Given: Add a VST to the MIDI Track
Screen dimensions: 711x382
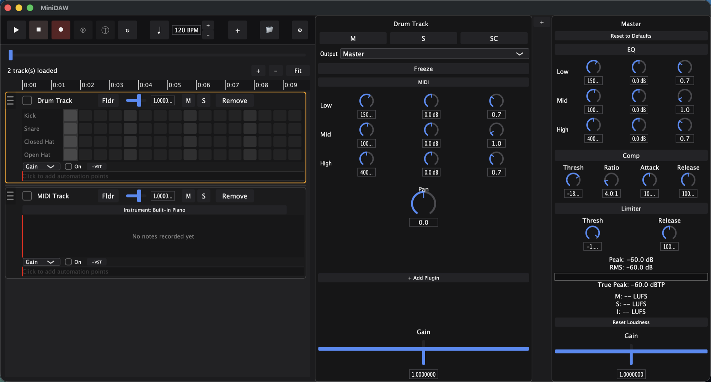Looking at the screenshot, I should click(97, 262).
